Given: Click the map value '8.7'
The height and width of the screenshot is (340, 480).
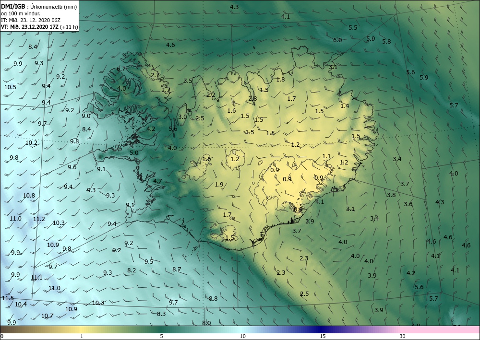Looking at the screenshot, I should tap(177, 270).
